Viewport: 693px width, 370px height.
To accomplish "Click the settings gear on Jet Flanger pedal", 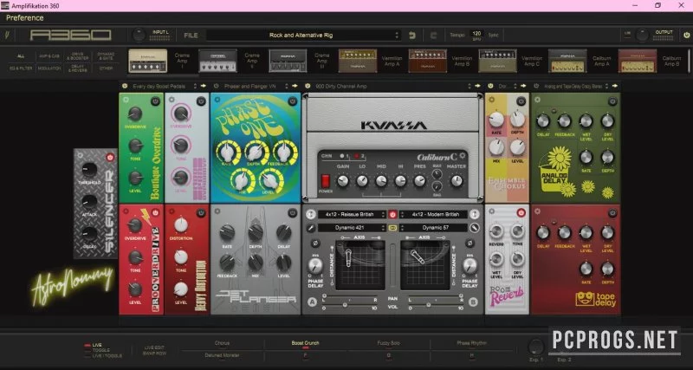I will tap(217, 211).
